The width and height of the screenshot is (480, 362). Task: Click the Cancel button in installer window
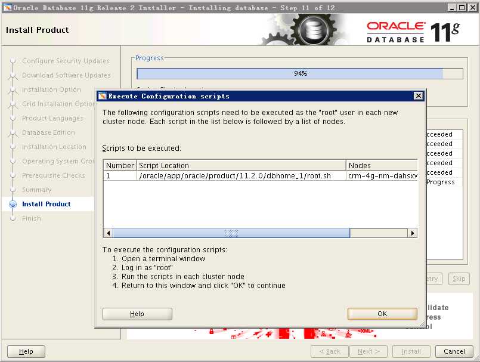pos(454,351)
